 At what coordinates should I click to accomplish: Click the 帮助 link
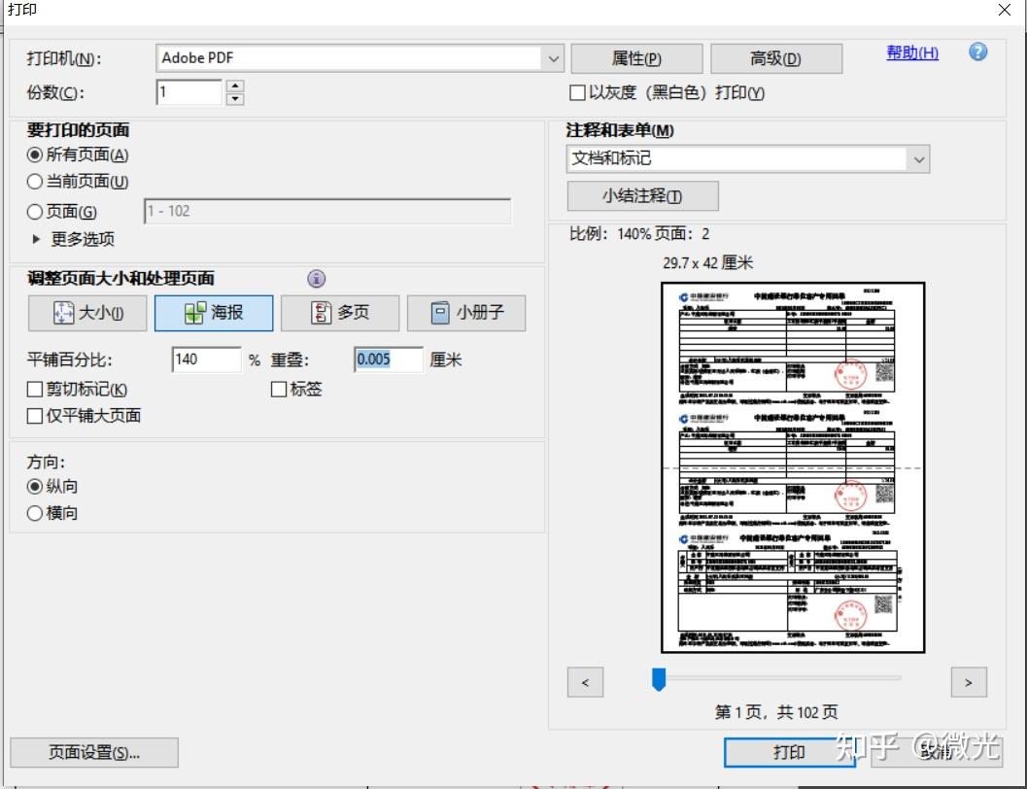pos(910,52)
